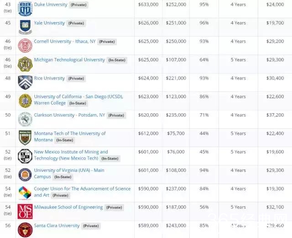
Task: Open the Duke University link
Action: click(x=51, y=5)
